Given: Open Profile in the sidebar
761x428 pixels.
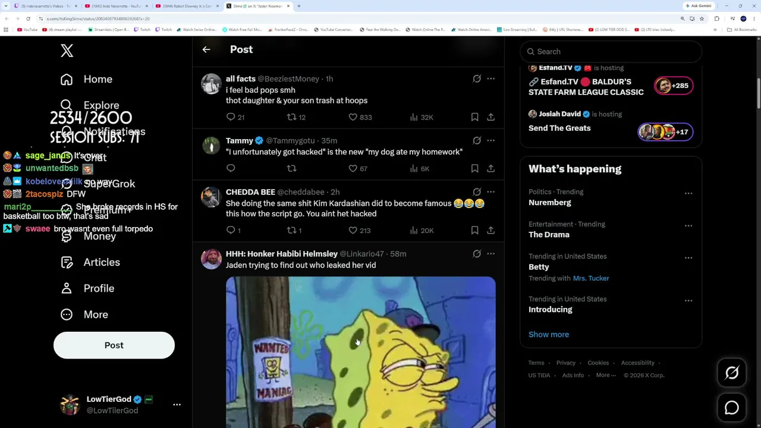Looking at the screenshot, I should (x=87, y=288).
